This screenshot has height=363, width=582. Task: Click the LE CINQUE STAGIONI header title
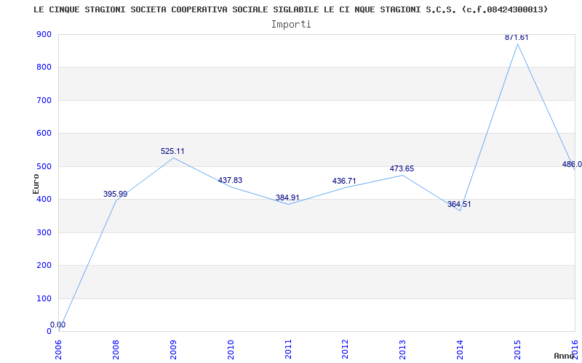click(290, 9)
